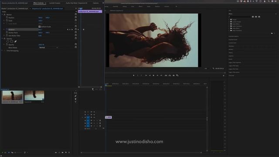Open the Timecode panel

point(231,75)
